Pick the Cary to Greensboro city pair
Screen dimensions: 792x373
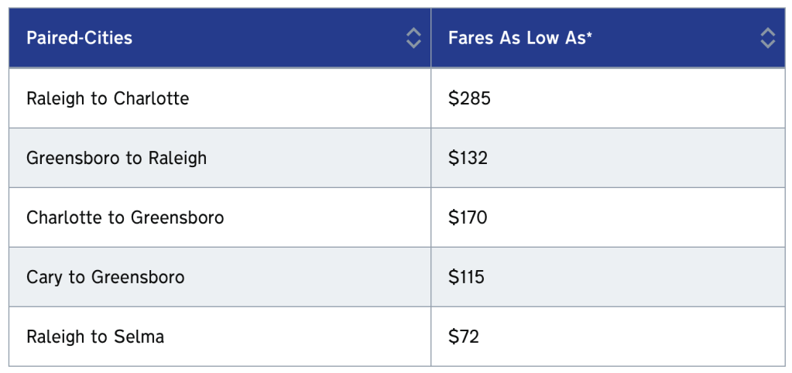(105, 277)
